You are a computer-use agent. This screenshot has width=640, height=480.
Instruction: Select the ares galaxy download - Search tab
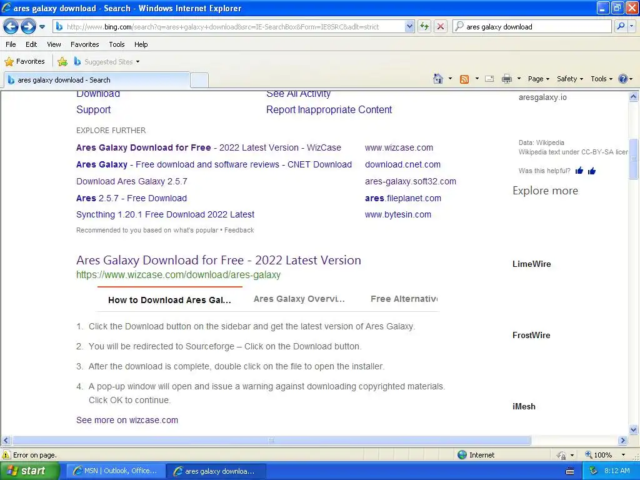[97, 80]
